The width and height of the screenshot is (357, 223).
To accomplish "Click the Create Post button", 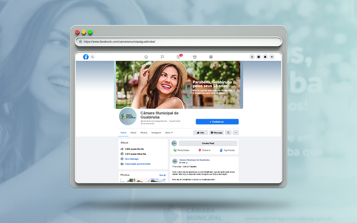I will pos(208,143).
